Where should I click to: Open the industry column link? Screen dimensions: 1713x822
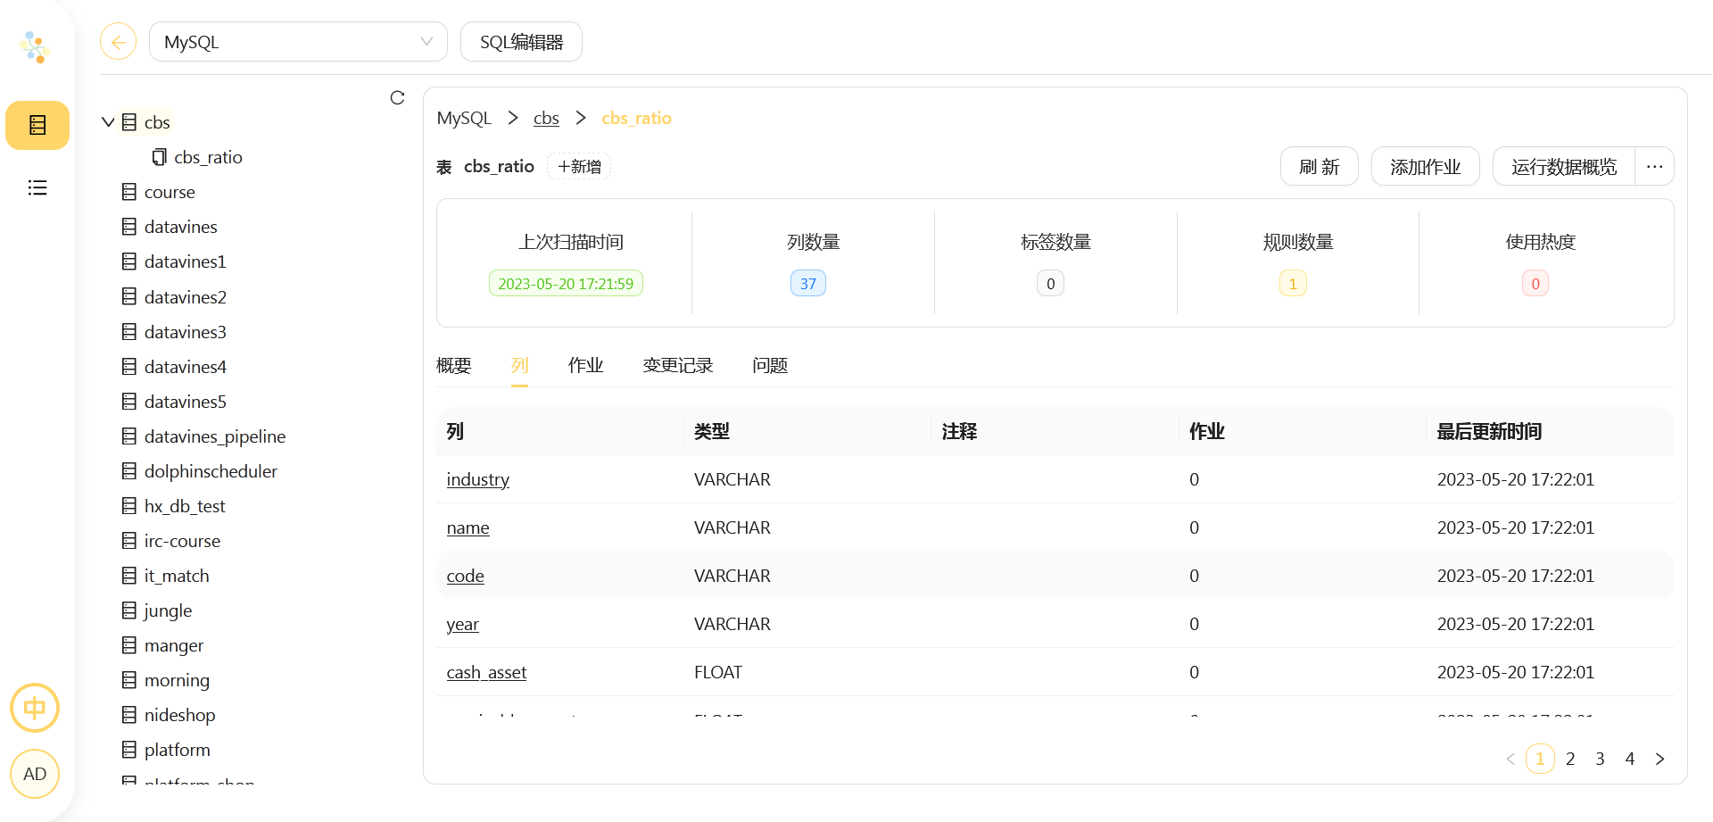478,479
